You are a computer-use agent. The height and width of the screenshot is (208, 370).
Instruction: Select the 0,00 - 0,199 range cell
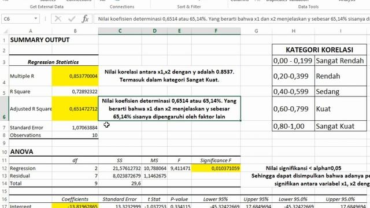(293, 61)
